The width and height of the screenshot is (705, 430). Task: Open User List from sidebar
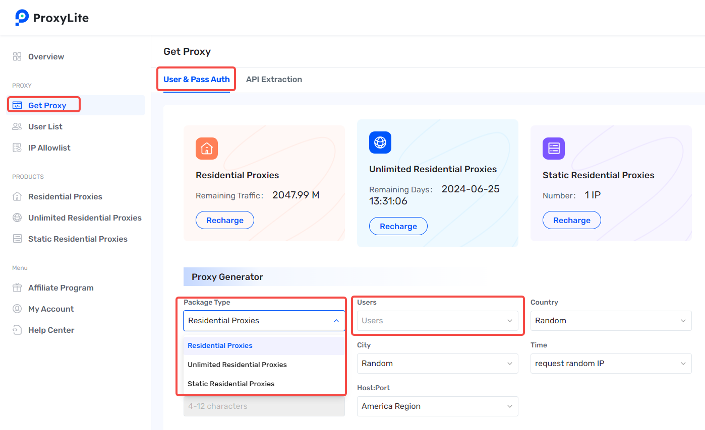point(45,126)
